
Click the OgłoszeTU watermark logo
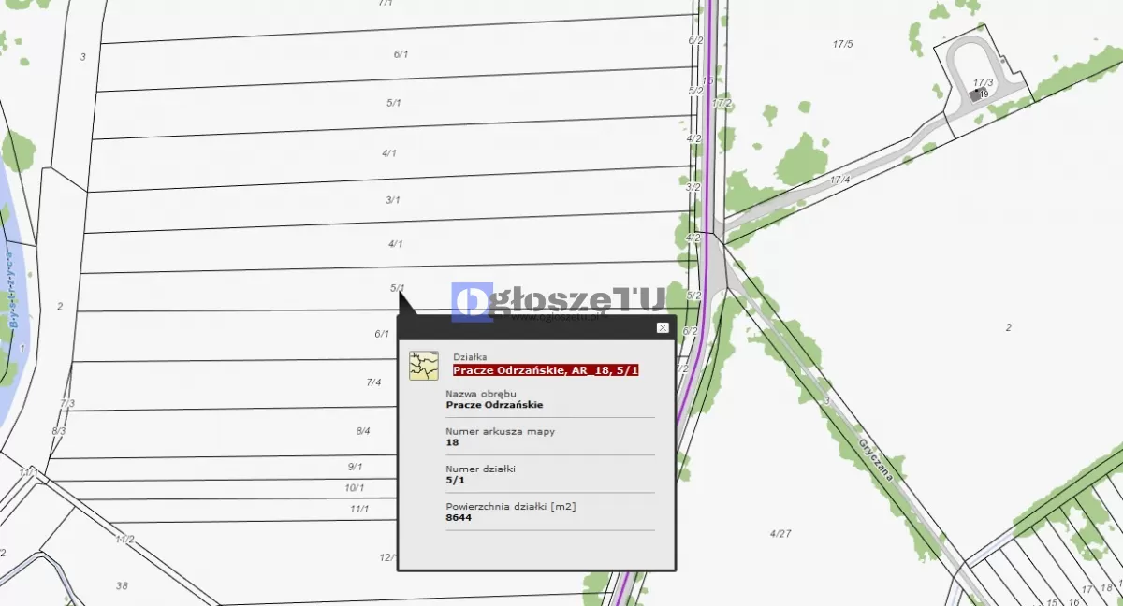coord(558,301)
